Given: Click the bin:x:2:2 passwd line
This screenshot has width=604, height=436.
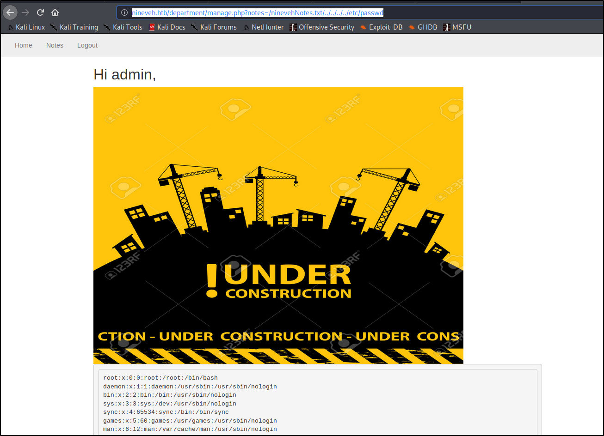Looking at the screenshot, I should (x=170, y=395).
